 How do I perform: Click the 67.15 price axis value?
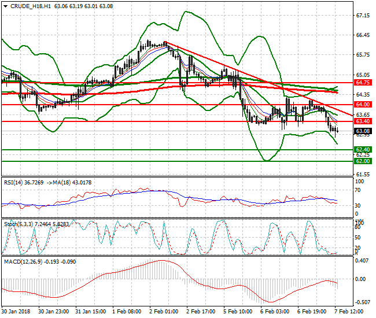point(363,16)
